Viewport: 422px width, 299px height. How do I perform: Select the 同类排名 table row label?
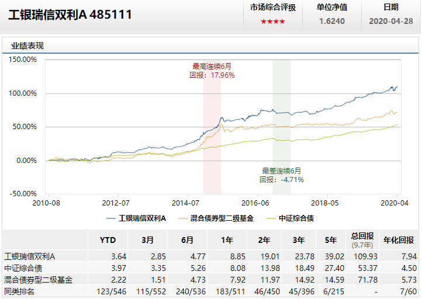click(x=19, y=291)
